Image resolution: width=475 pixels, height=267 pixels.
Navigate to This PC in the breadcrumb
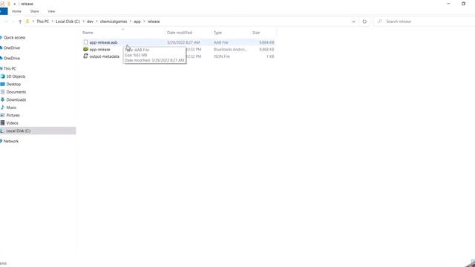pos(43,22)
